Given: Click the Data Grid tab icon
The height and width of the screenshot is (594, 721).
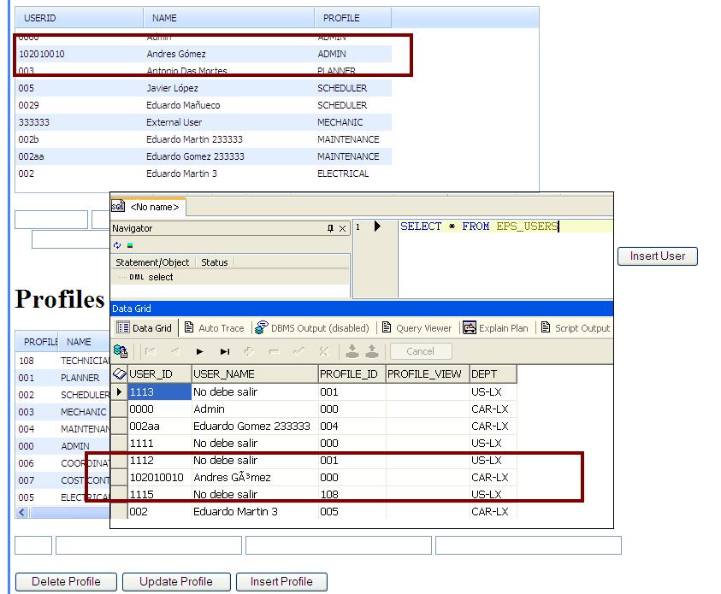Looking at the screenshot, I should [x=123, y=327].
